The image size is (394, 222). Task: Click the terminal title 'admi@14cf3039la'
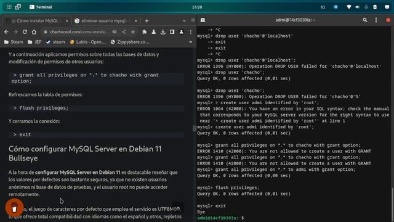tap(295, 20)
